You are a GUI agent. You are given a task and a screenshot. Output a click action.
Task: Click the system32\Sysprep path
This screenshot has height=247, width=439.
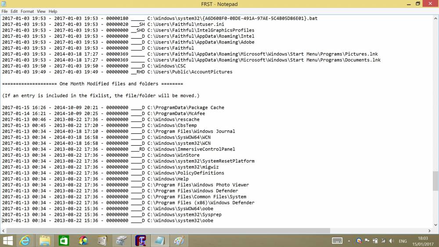click(184, 215)
